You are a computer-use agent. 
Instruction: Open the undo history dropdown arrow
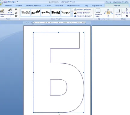[x=10, y=1]
